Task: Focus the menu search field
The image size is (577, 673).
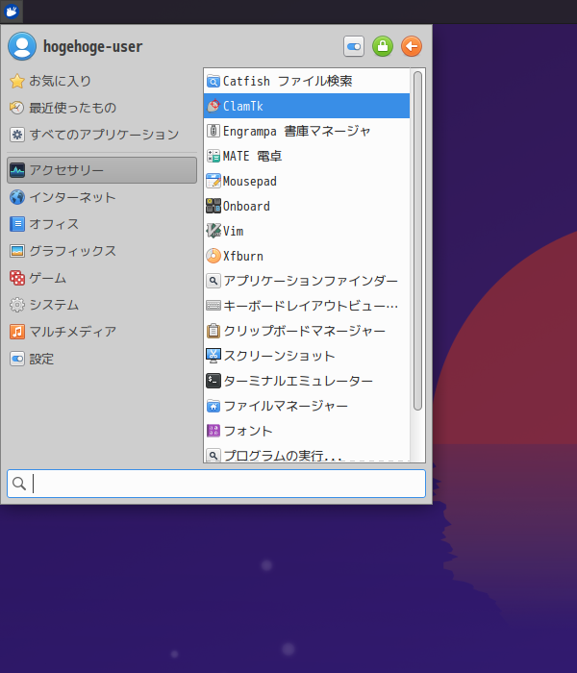Action: click(x=216, y=484)
